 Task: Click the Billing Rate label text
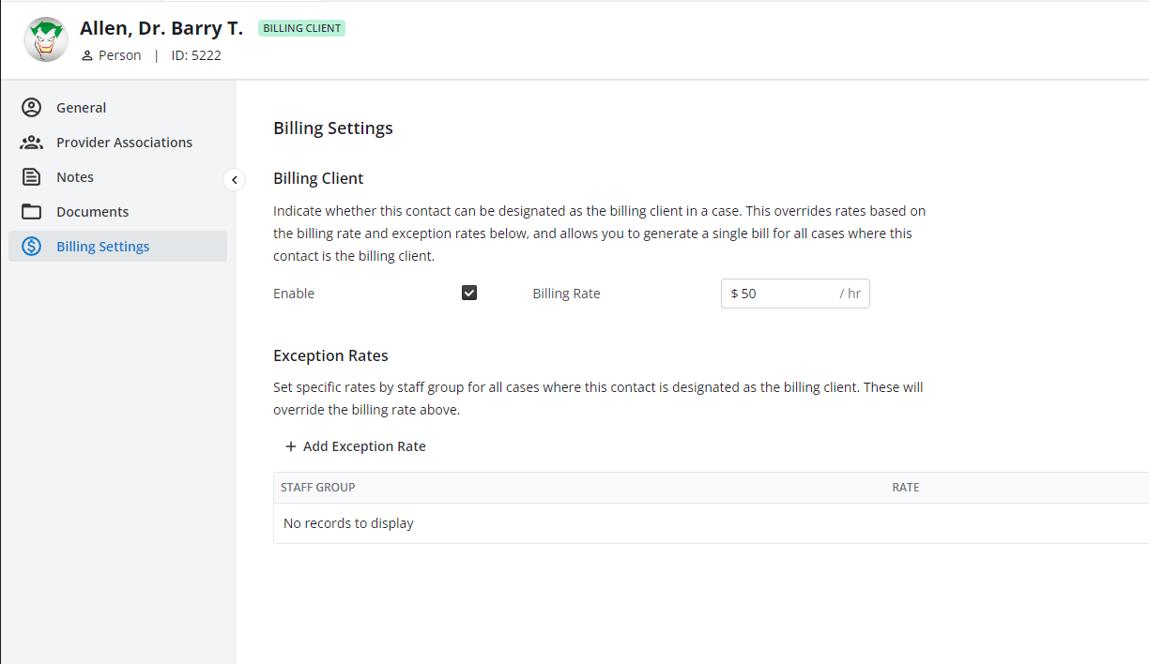(566, 294)
